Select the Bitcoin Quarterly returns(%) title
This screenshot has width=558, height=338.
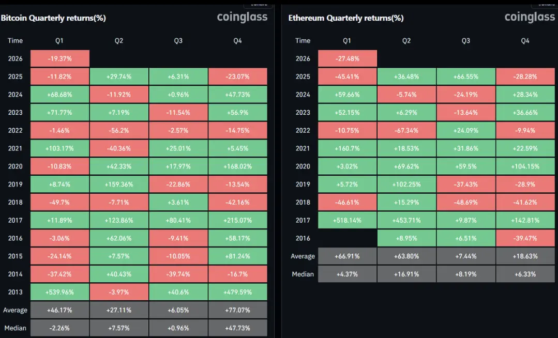(x=53, y=18)
